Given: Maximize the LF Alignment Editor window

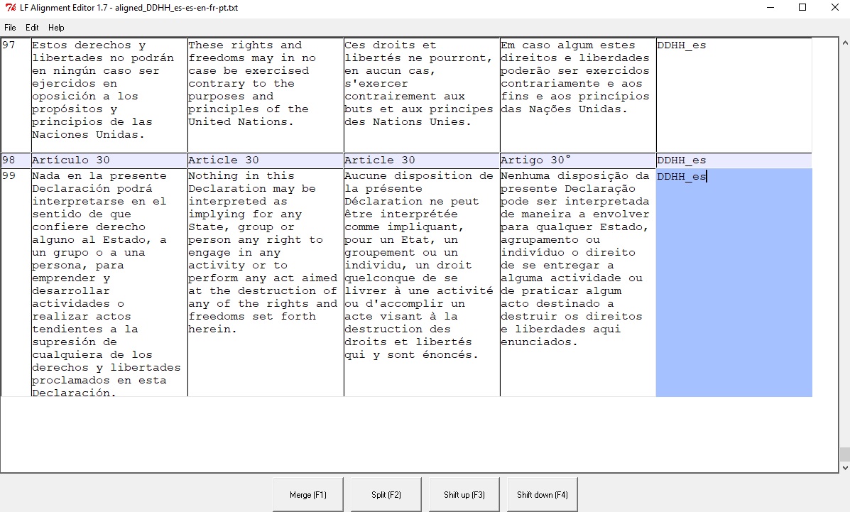Looking at the screenshot, I should (x=802, y=8).
